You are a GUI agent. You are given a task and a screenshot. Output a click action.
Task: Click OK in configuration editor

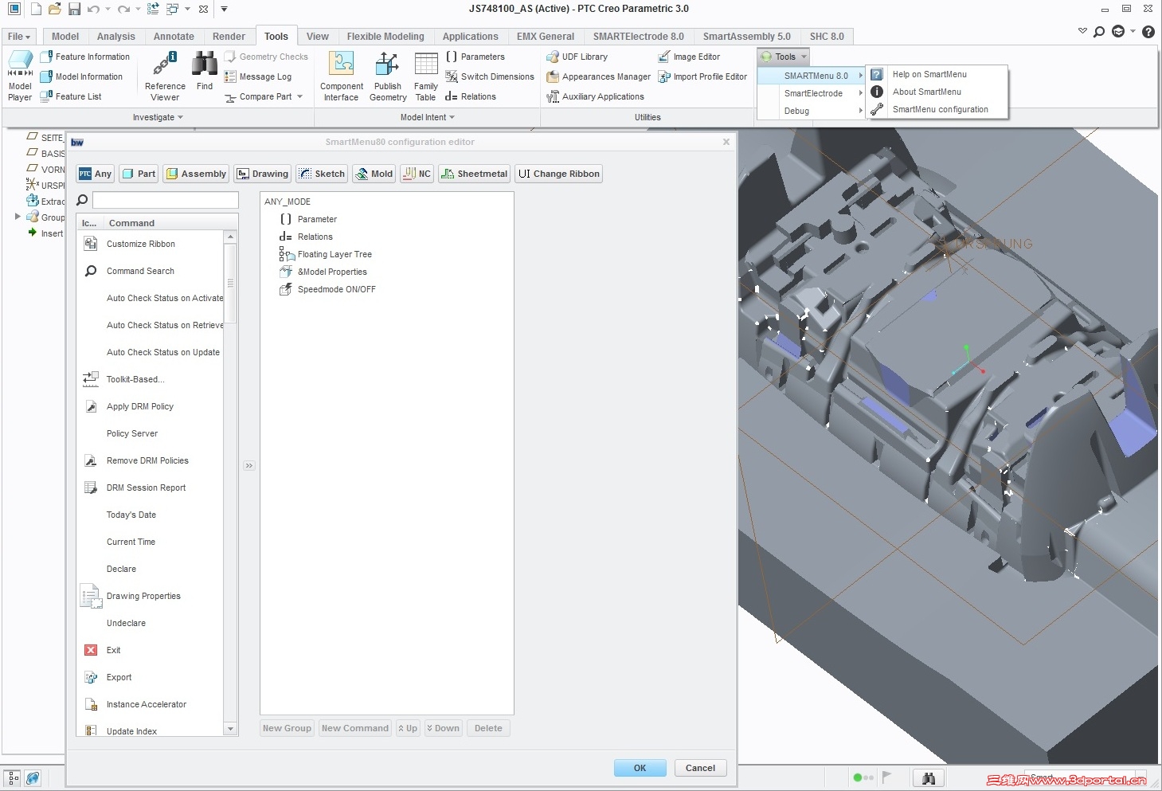(640, 768)
